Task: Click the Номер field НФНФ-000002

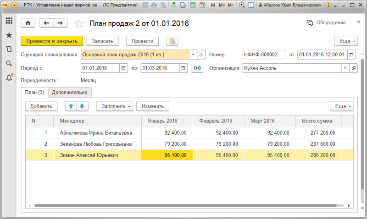Action: click(264, 55)
